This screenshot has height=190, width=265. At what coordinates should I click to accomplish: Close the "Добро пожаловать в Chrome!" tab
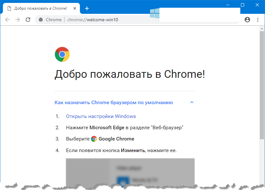(74, 8)
